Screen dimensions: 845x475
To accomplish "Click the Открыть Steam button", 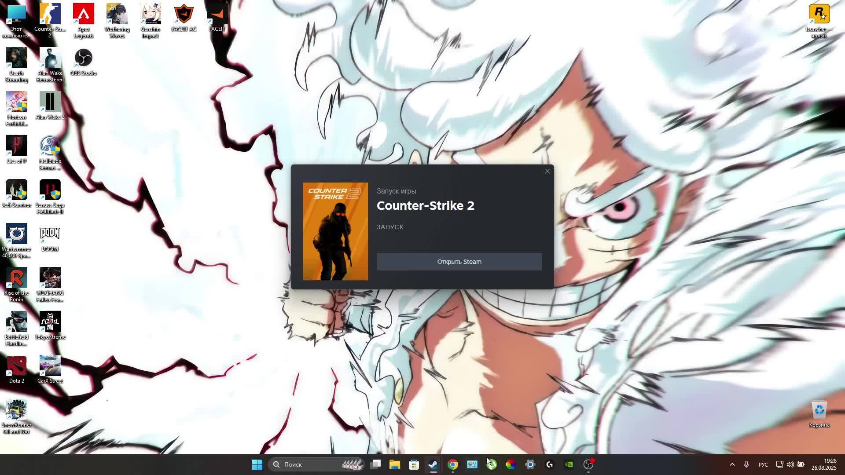I will [x=459, y=262].
